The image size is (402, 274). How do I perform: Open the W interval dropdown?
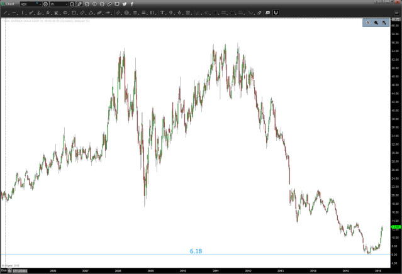pos(67,4)
